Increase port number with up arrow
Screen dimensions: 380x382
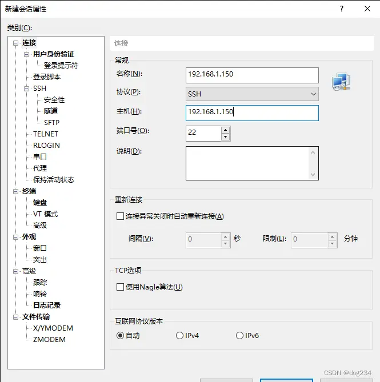[x=225, y=130]
